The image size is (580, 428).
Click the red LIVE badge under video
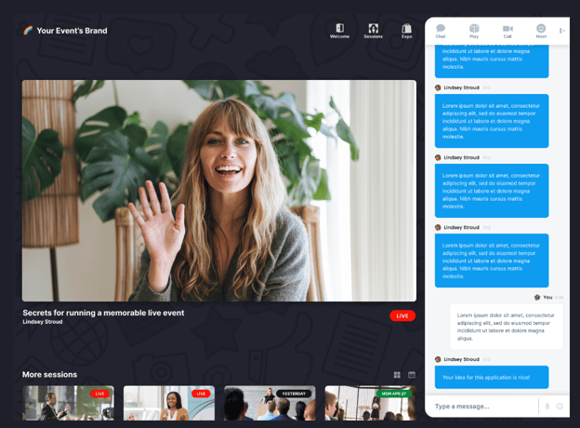(402, 315)
